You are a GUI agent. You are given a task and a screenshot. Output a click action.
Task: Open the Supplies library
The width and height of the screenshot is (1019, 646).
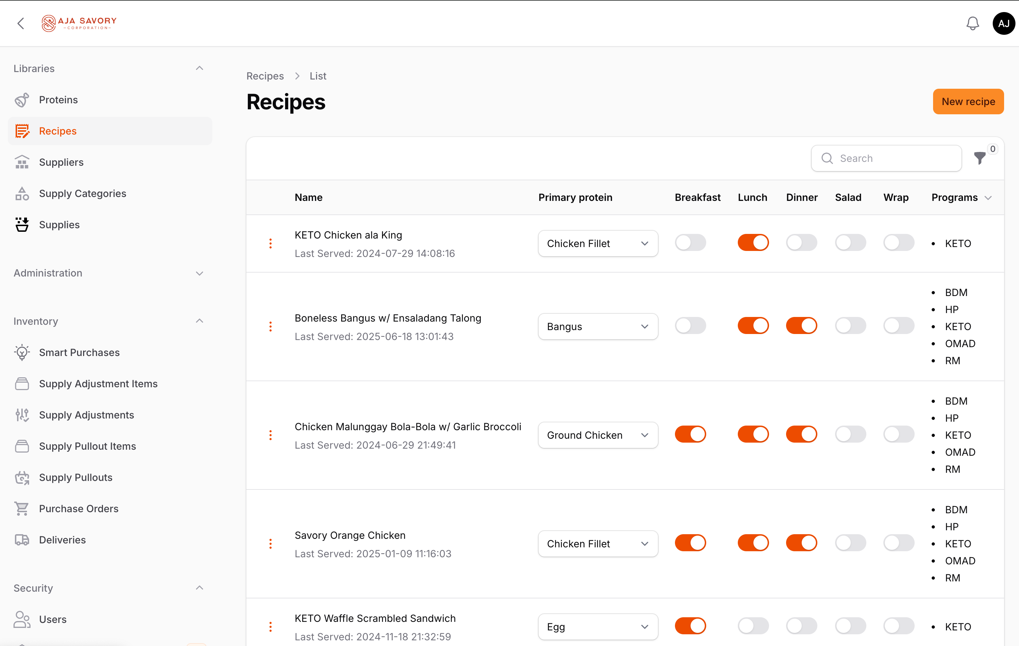[x=59, y=225]
